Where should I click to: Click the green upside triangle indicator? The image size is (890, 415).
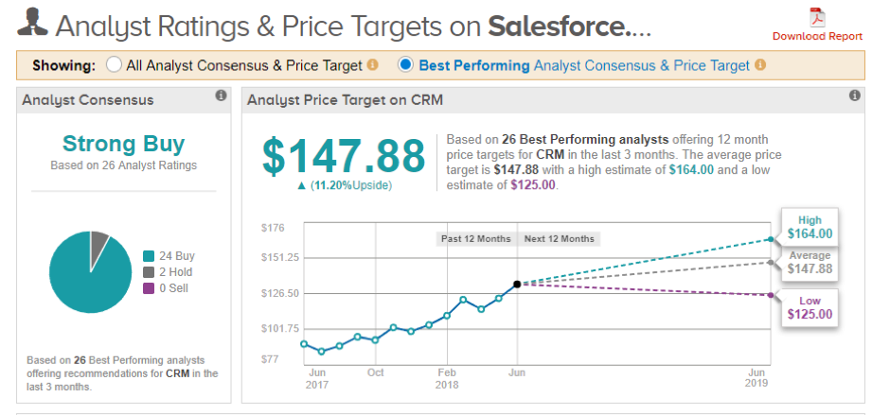point(301,185)
